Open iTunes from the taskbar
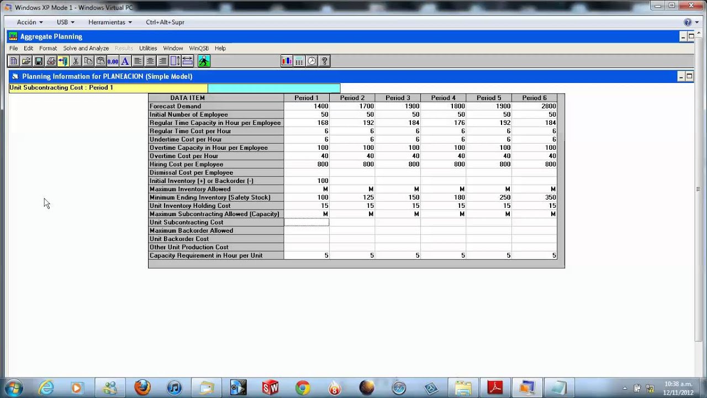 tap(175, 388)
